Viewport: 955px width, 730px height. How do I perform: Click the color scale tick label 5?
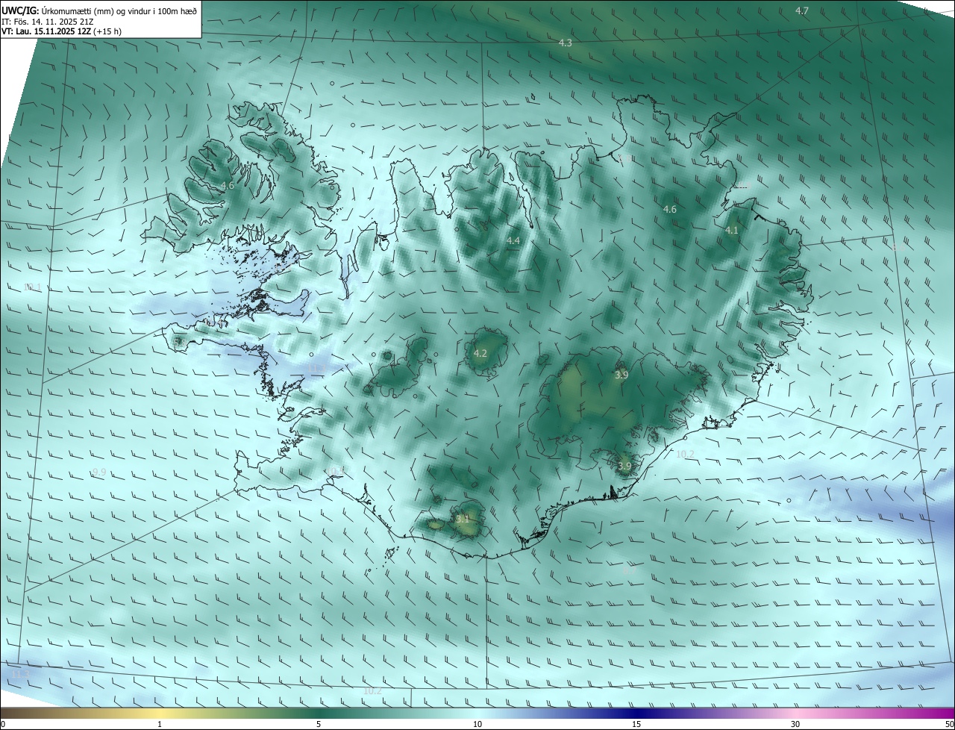(x=319, y=724)
